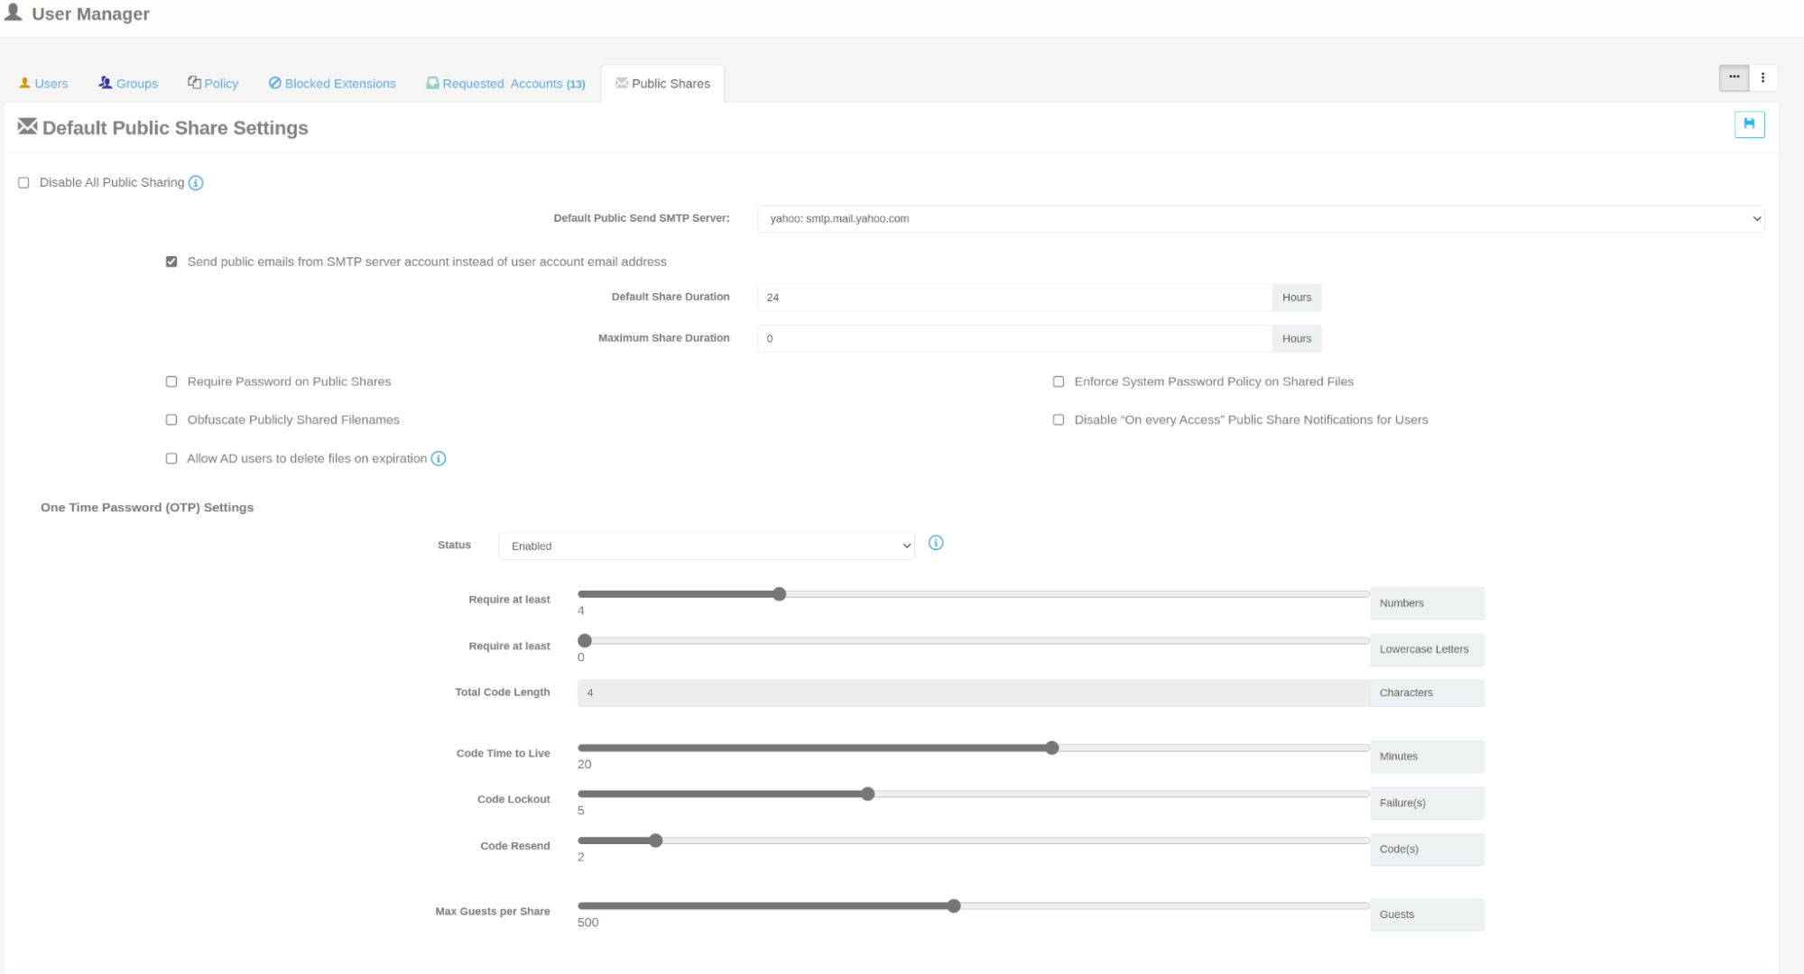The height and width of the screenshot is (974, 1804).
Task: Enable Require Password on Public Shares
Action: click(171, 381)
